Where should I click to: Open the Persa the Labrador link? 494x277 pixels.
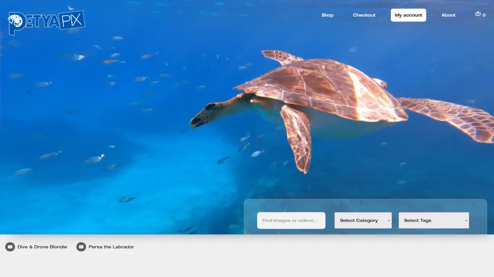coord(111,247)
